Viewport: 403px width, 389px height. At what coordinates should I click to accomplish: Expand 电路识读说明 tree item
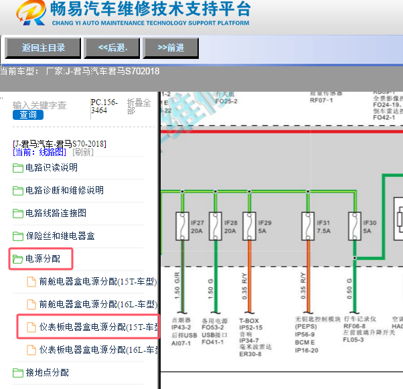click(52, 167)
